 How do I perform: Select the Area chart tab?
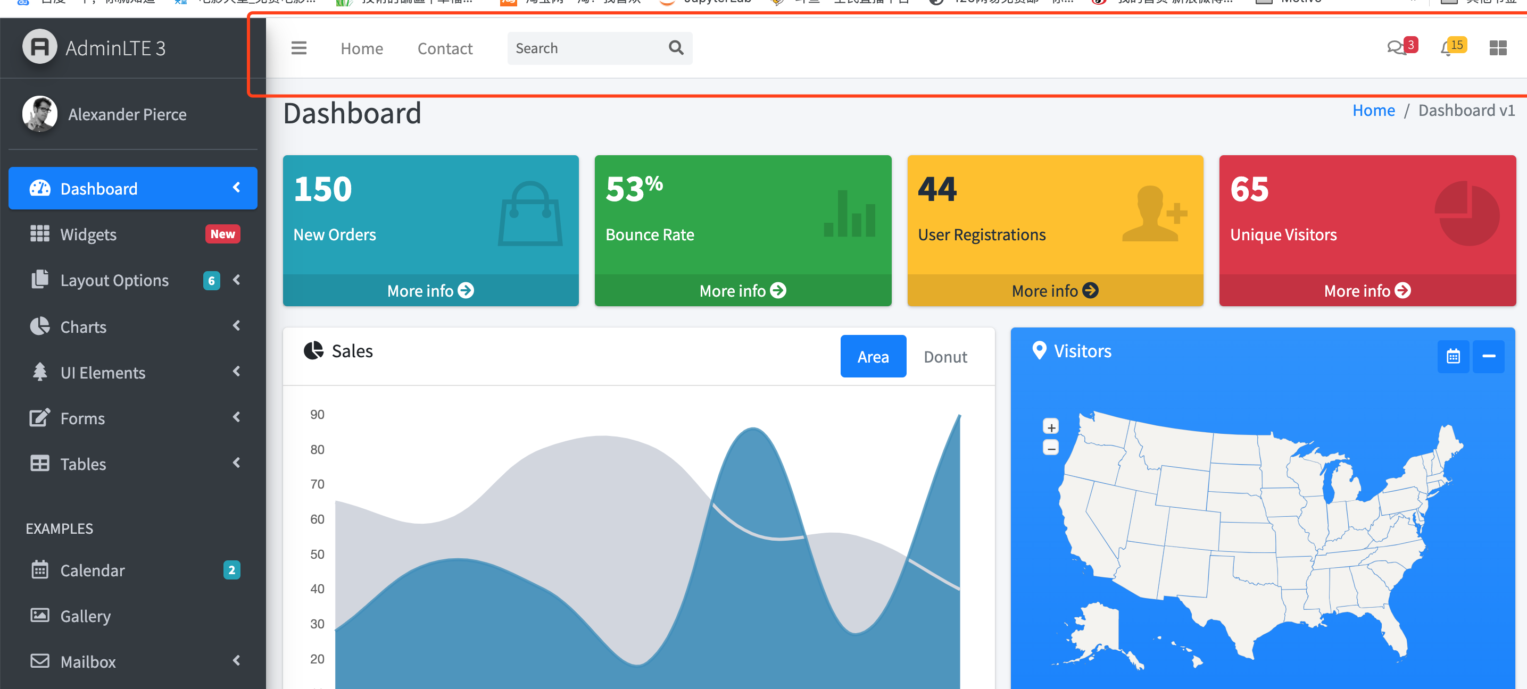click(873, 357)
